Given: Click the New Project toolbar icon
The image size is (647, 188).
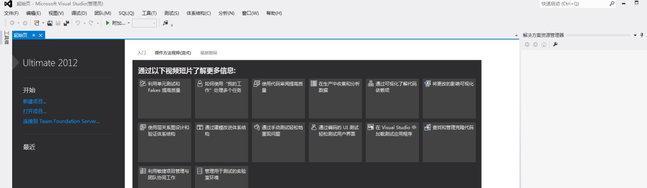Looking at the screenshot, I should 37,23.
